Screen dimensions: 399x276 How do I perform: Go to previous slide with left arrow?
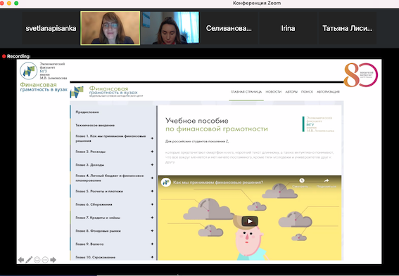[21, 260]
